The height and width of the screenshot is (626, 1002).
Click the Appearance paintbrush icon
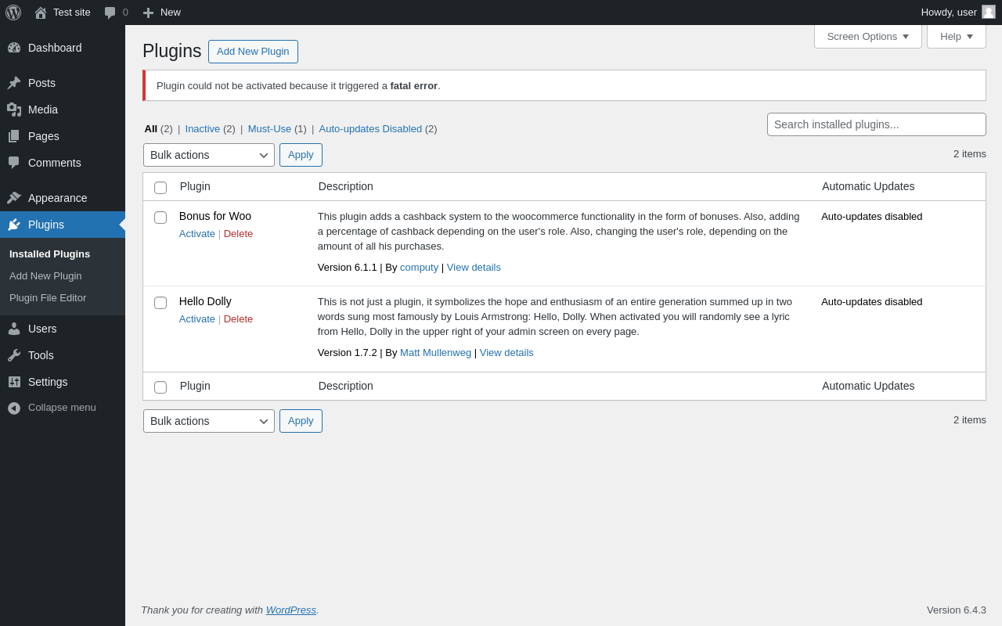click(x=14, y=198)
